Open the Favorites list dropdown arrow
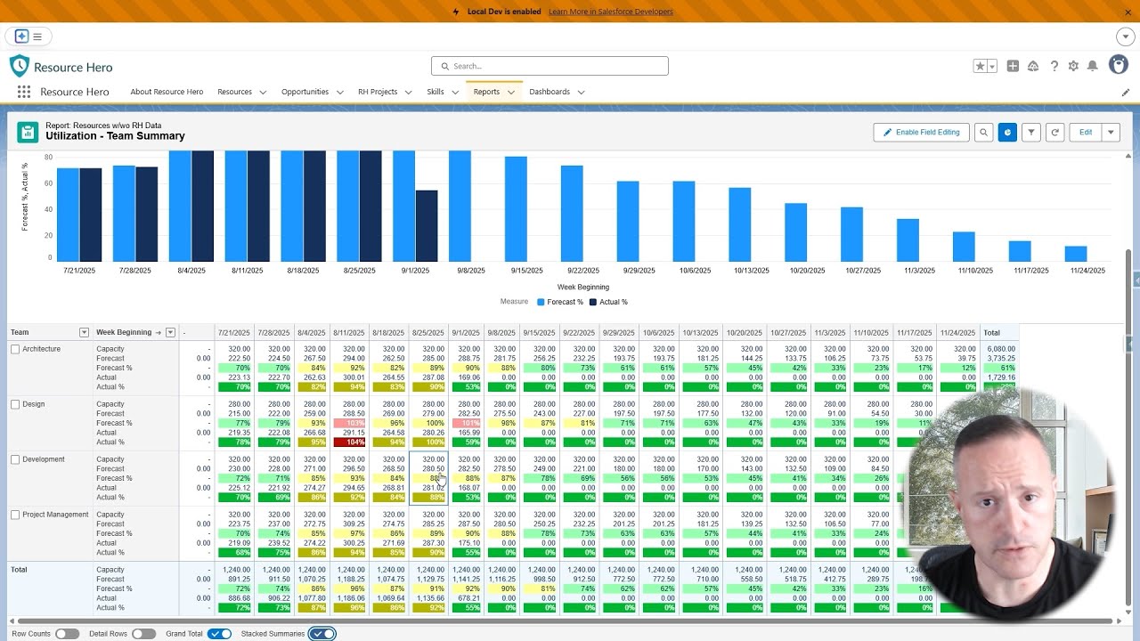The image size is (1140, 641). point(991,66)
